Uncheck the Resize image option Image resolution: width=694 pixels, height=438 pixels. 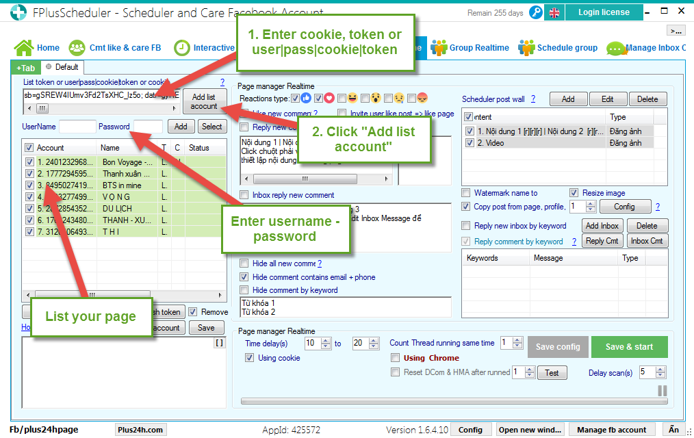(574, 192)
